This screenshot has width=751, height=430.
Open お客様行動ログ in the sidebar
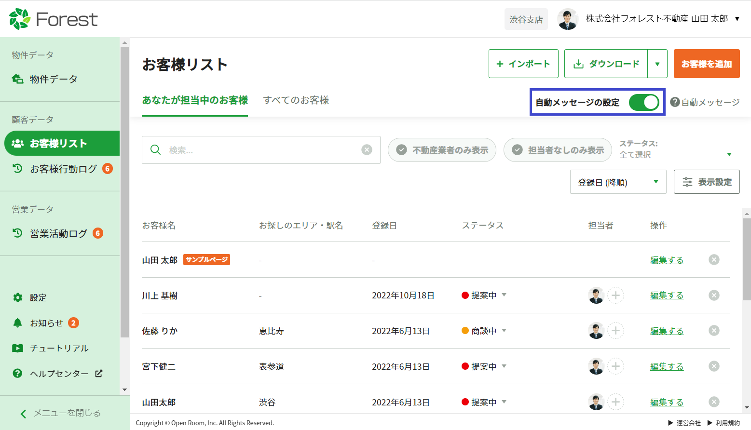coord(63,169)
